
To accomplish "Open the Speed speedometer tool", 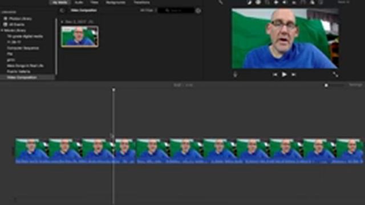I will [x=303, y=2].
